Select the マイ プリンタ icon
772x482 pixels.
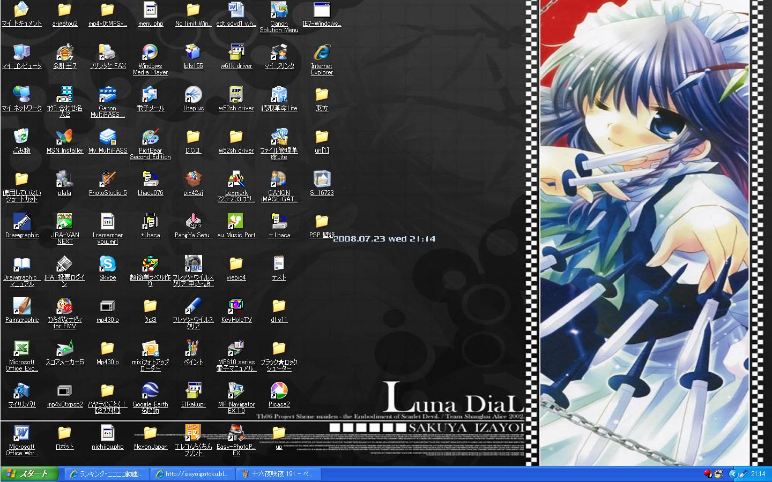tap(279, 52)
